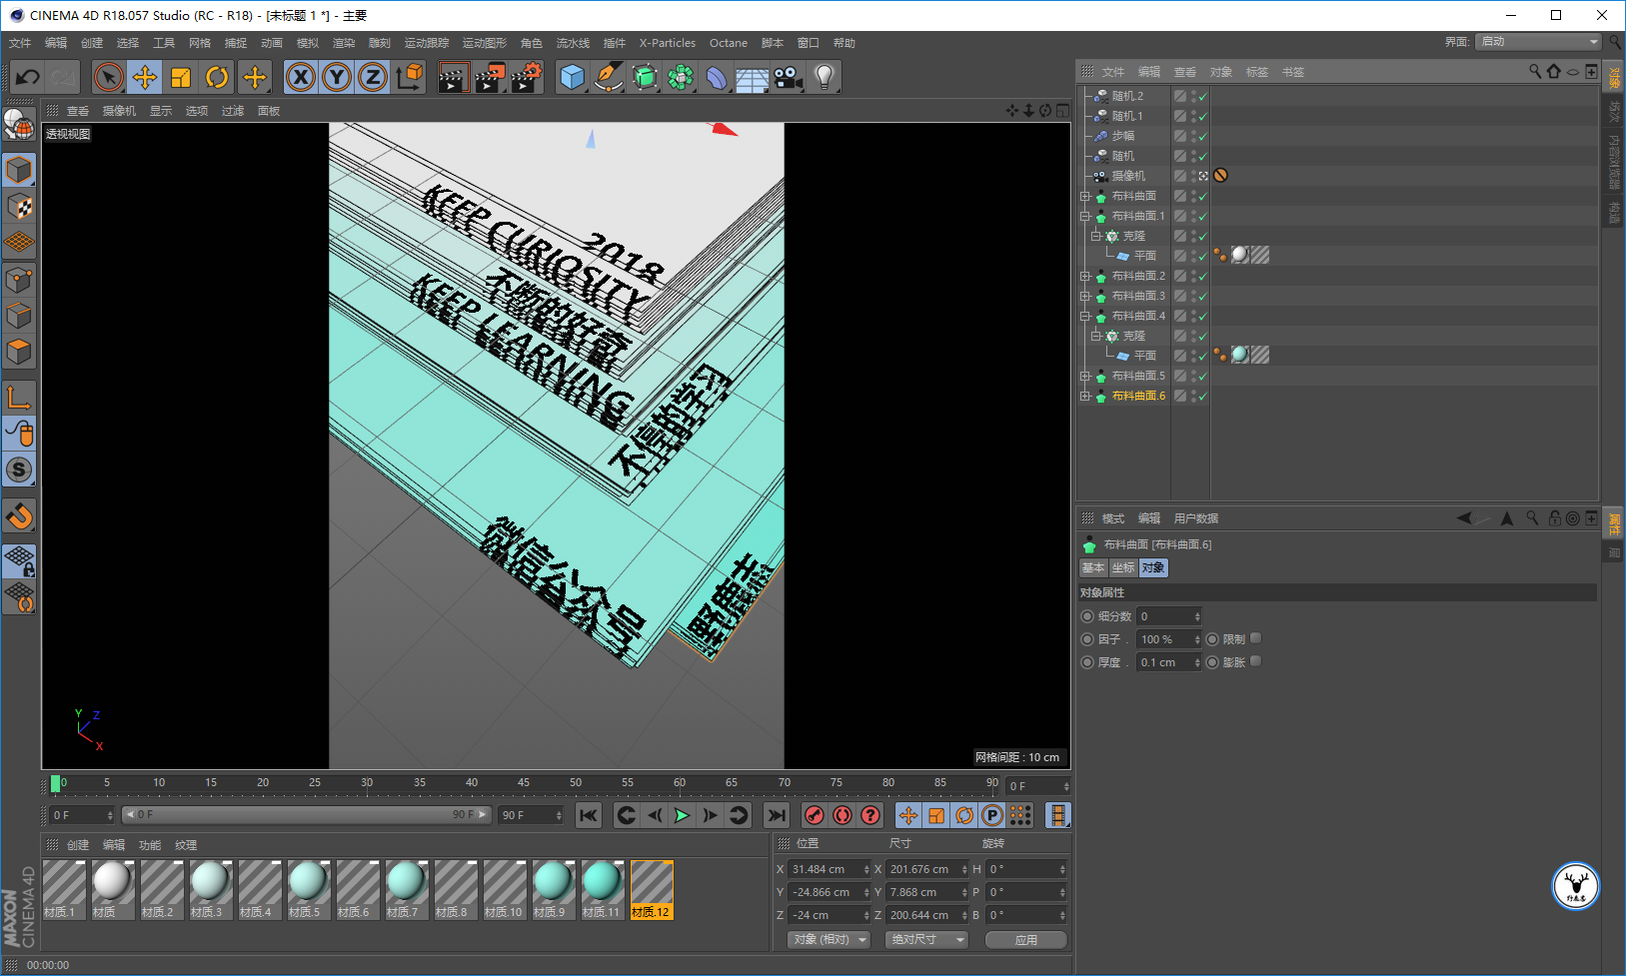
Task: Lock the Attribute Manager with padlock icon
Action: click(x=1554, y=517)
